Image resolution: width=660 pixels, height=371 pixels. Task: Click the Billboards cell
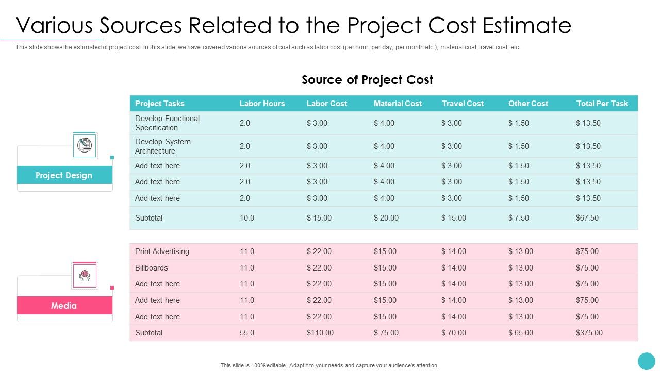[x=152, y=267]
